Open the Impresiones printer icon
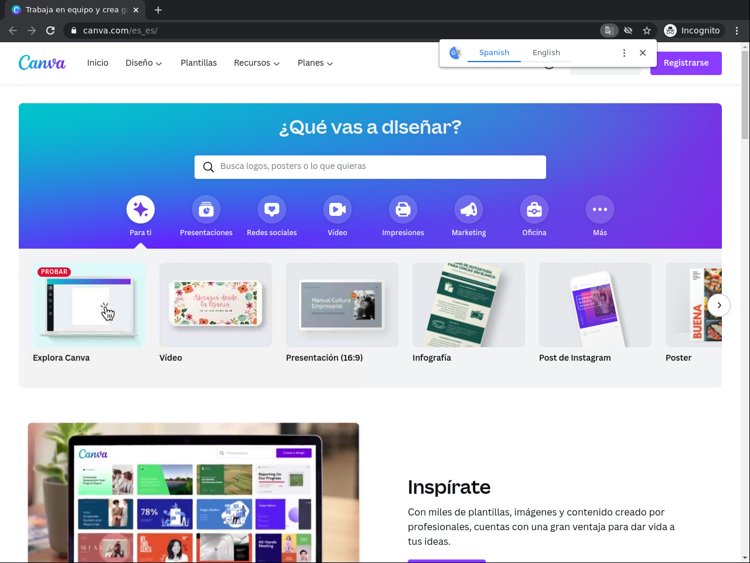 [403, 209]
